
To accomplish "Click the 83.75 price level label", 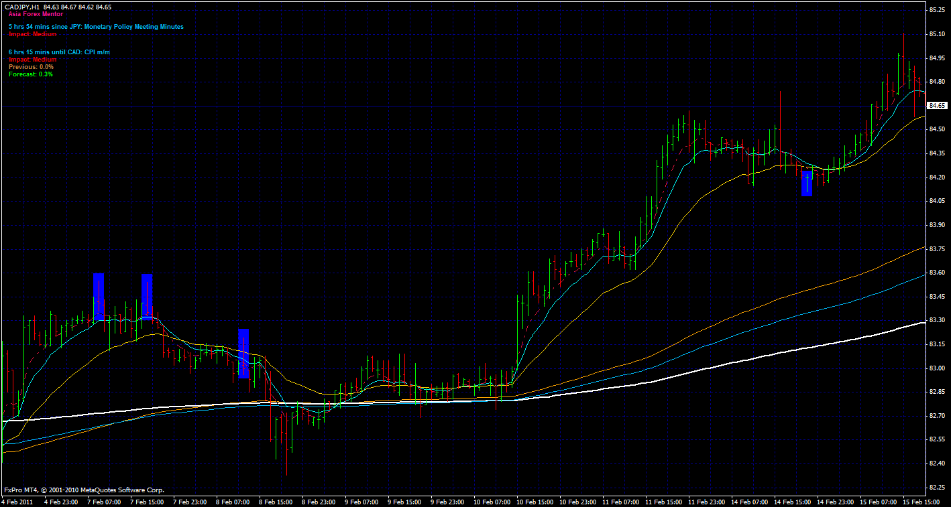I will 937,249.
